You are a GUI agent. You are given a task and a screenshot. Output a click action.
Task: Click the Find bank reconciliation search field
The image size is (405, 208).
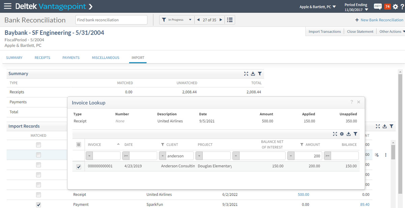(x=111, y=20)
